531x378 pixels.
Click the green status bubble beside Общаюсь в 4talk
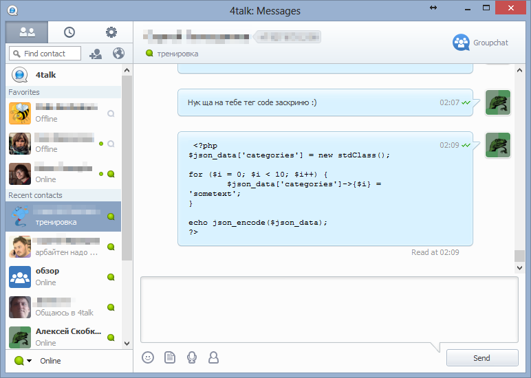[111, 307]
